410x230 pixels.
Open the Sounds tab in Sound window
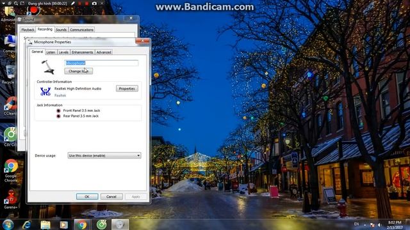pos(61,30)
